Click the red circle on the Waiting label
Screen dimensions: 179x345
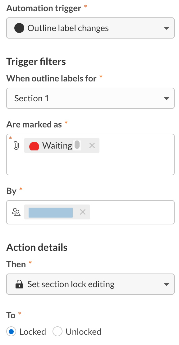coord(34,145)
